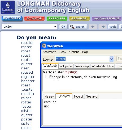Go forward with the right arrow button
The image size is (122, 130).
[103, 27]
